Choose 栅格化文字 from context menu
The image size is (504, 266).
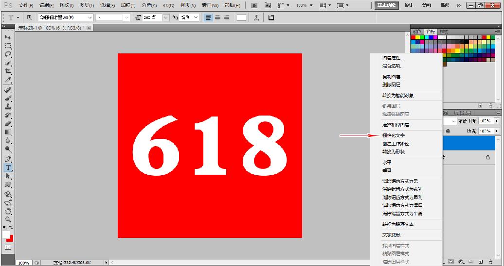[393, 135]
